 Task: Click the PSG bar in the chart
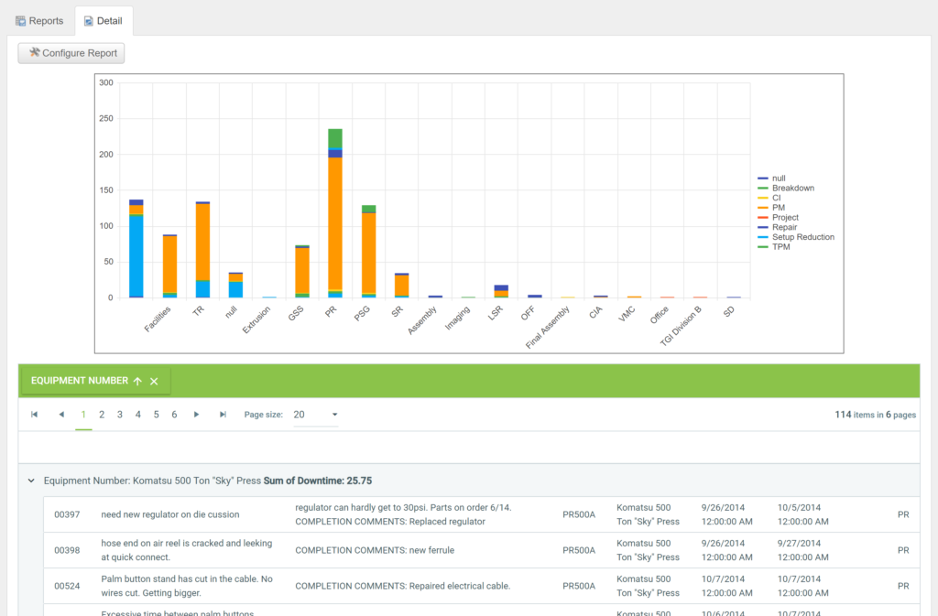pos(368,252)
